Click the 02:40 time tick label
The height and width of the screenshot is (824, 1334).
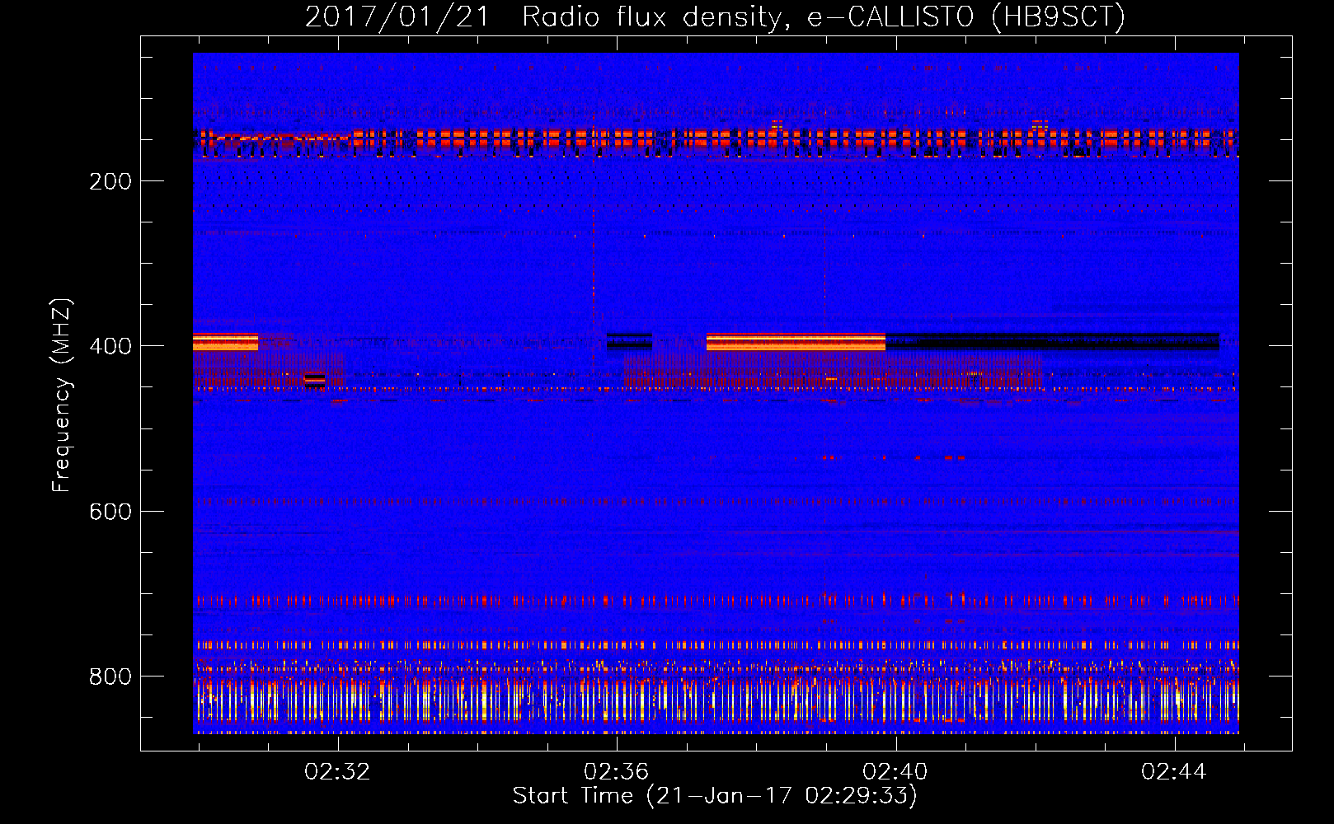point(895,772)
